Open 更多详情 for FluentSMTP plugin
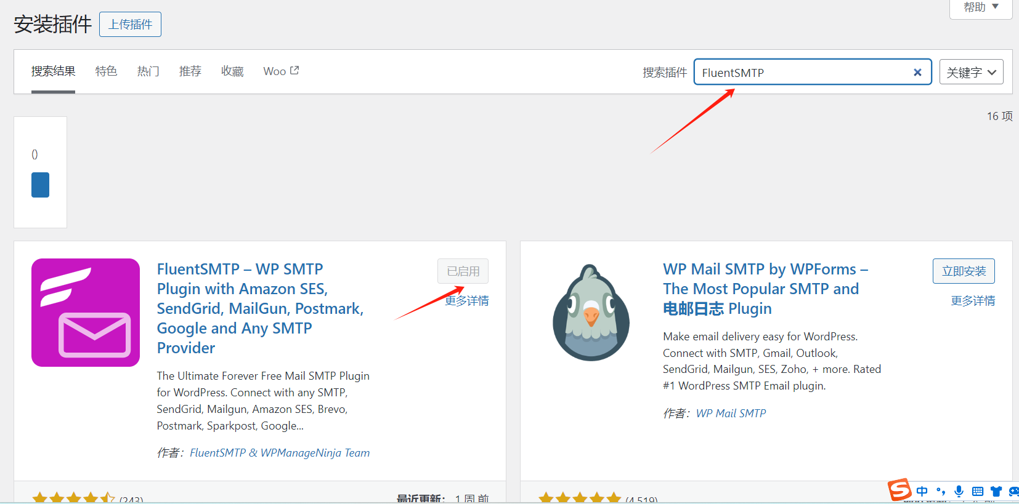The image size is (1019, 504). (x=467, y=301)
